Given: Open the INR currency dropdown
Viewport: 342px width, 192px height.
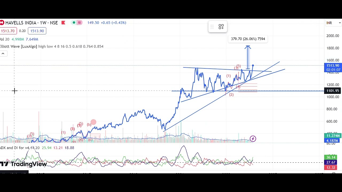Looking at the screenshot, I should point(333,23).
